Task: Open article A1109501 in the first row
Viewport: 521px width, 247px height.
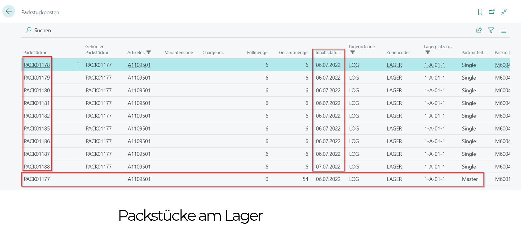Action: coord(139,65)
